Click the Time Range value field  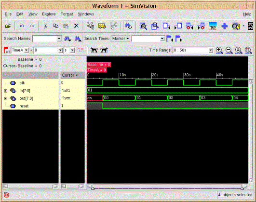(191, 50)
